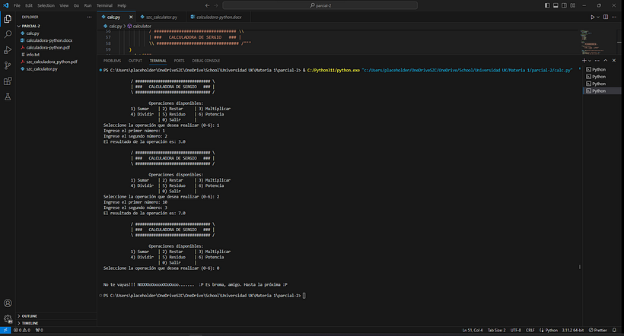624x336 pixels.
Task: Open the Help menu
Action: [x=122, y=5]
